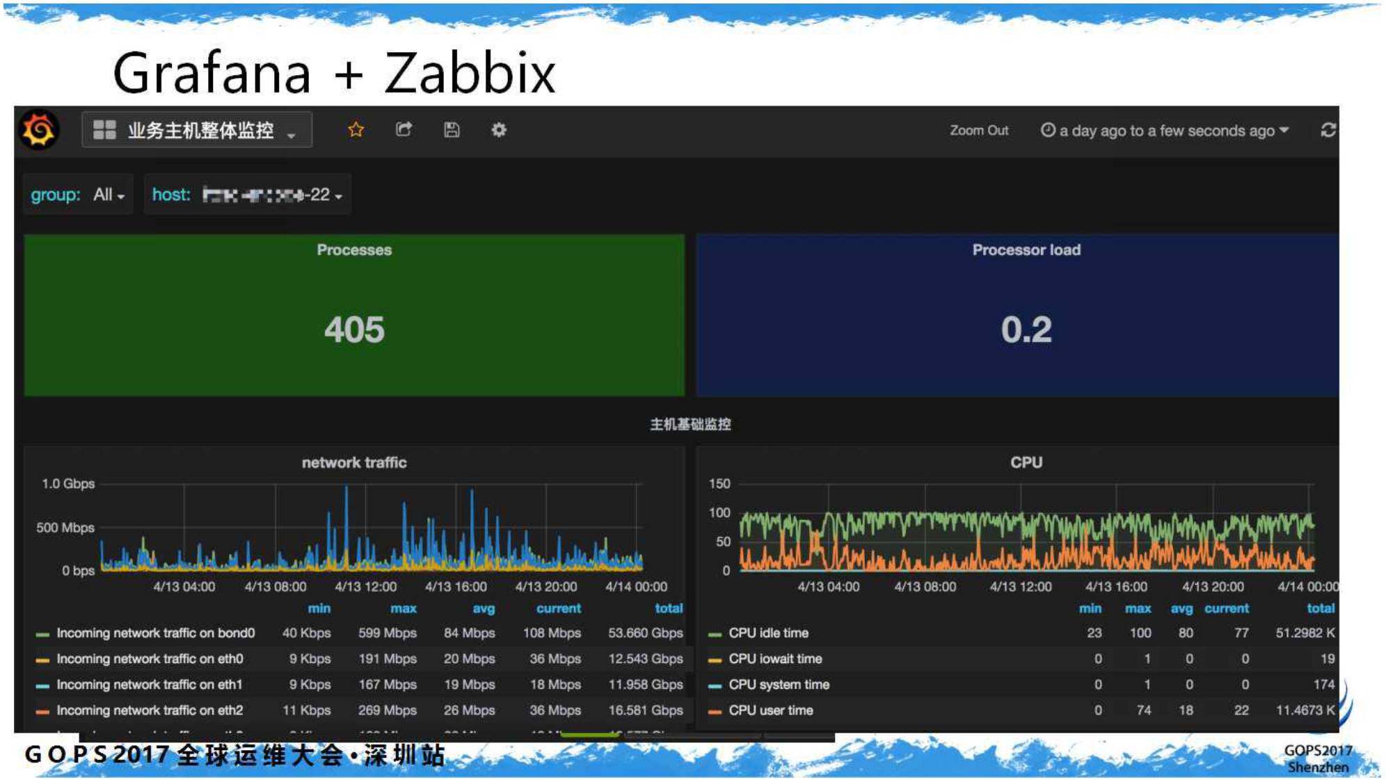The height and width of the screenshot is (780, 1386).
Task: Click CPU idle total 51.2982 K
Action: (x=1305, y=633)
